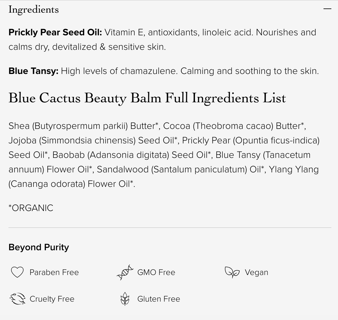Screen dimensions: 338x320
Task: Collapse the Ingredients section minus icon
Action: 327,9
